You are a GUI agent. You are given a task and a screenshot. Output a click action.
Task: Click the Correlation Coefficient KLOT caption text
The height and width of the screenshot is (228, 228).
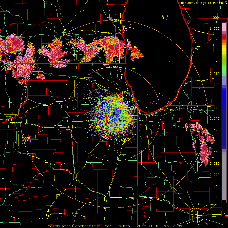click(x=115, y=226)
